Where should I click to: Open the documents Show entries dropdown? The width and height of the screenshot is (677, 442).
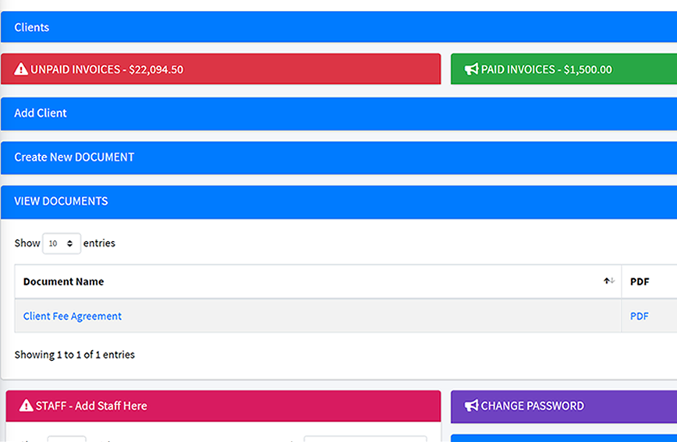62,243
